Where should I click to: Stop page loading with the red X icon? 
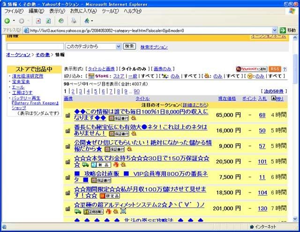tap(38, 21)
